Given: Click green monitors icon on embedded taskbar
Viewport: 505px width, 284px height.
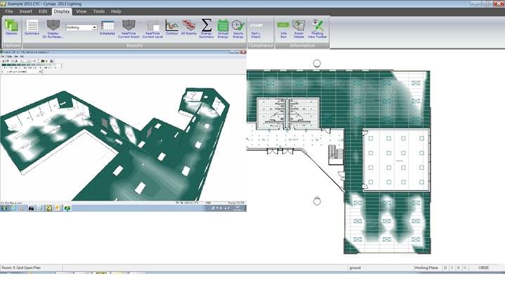Looking at the screenshot, I should point(67,208).
